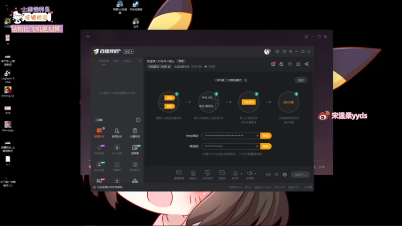Reveal the 推流码 hidden value eye

point(257,146)
